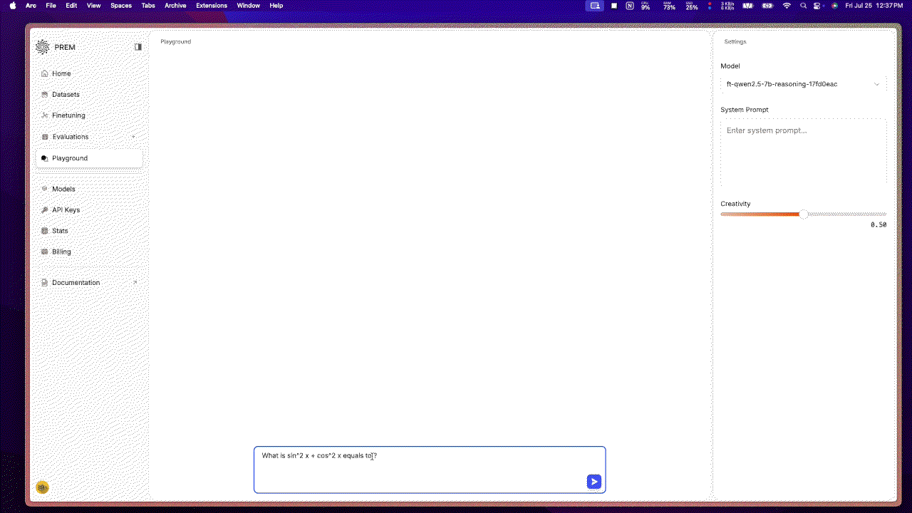The width and height of the screenshot is (912, 513).
Task: Click the Evaluations icon
Action: (45, 137)
